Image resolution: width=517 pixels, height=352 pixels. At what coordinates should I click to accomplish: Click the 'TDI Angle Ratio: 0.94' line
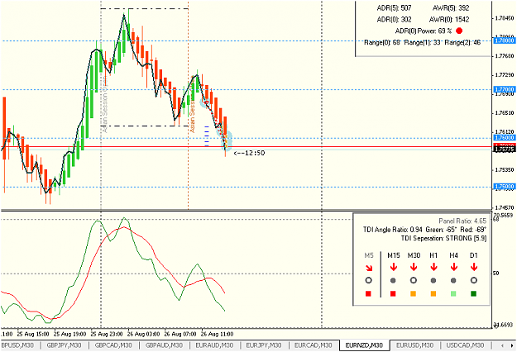coord(424,229)
